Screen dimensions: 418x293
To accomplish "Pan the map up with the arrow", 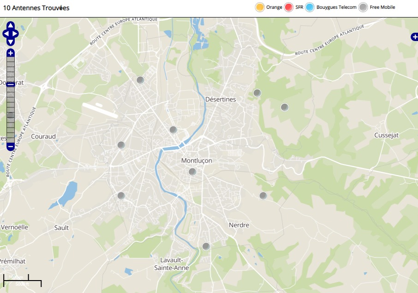I will coord(11,25).
